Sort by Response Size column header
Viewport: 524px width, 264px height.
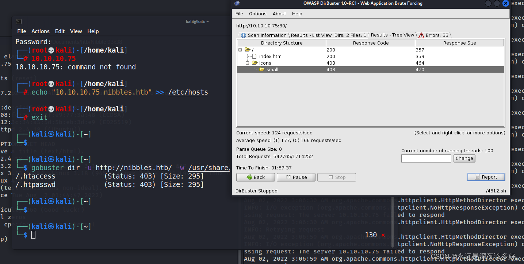click(459, 43)
